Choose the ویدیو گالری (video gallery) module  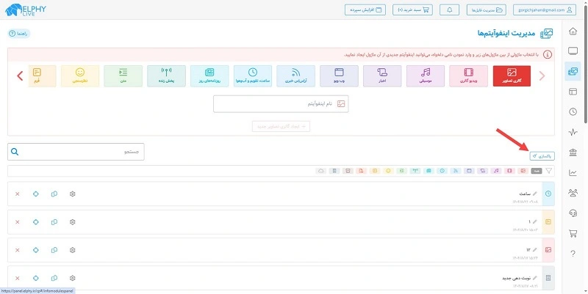pos(468,76)
